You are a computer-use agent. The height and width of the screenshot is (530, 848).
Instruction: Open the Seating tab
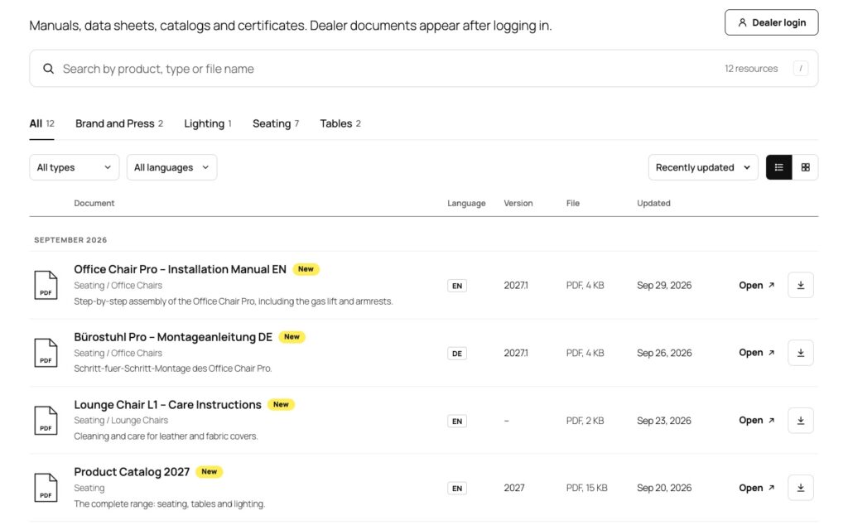tap(276, 124)
